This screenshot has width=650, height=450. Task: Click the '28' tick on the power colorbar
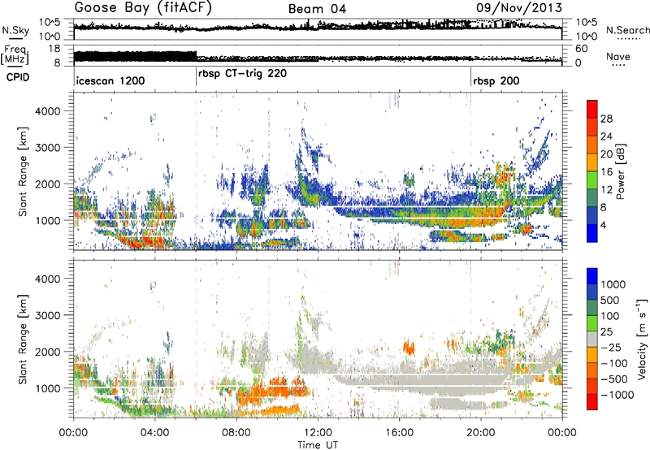pyautogui.click(x=606, y=119)
